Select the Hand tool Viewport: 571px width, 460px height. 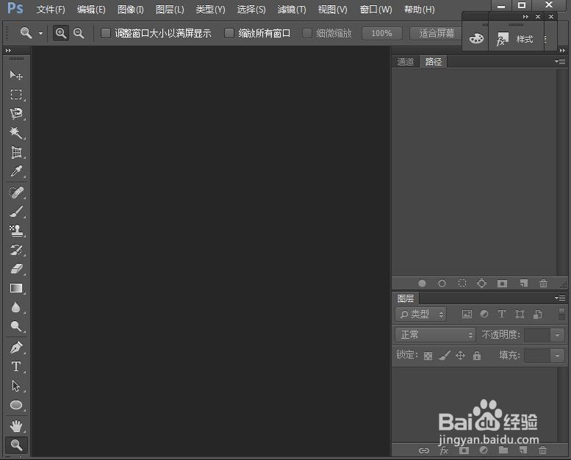16,425
